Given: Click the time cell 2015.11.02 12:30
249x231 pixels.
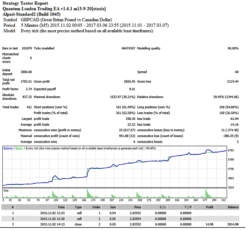Looking at the screenshot, I should click(x=53, y=219).
